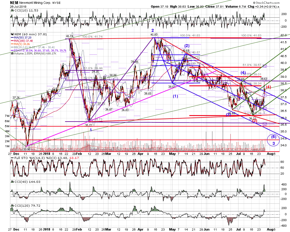Click the blue (1) wave label
Viewport: 290px width, 232px height.
(x=175, y=96)
